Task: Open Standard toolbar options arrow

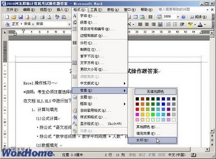Action: point(213,17)
